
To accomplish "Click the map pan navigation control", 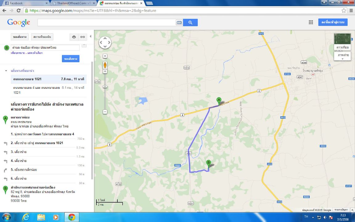I will [x=105, y=42].
